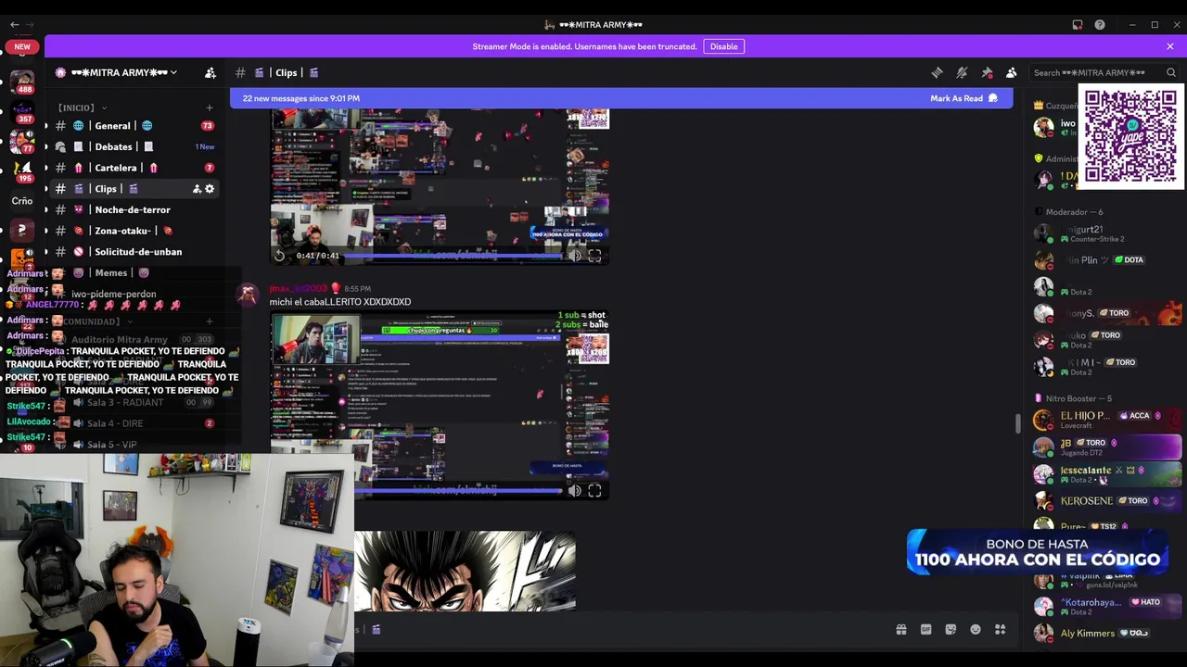
Task: Click message author name posted at 8:55 PM
Action: (299, 289)
